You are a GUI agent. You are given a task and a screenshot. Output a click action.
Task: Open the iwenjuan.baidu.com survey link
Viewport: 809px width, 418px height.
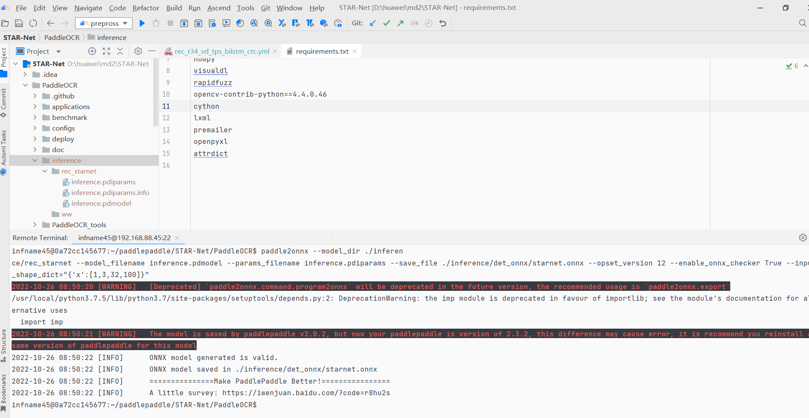pyautogui.click(x=306, y=393)
